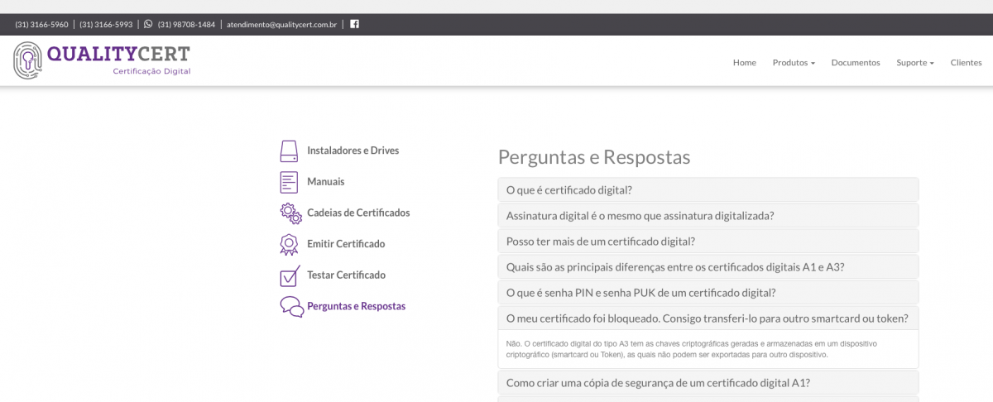Click the Manuais document icon
Image resolution: width=993 pixels, height=402 pixels.
coord(289,182)
